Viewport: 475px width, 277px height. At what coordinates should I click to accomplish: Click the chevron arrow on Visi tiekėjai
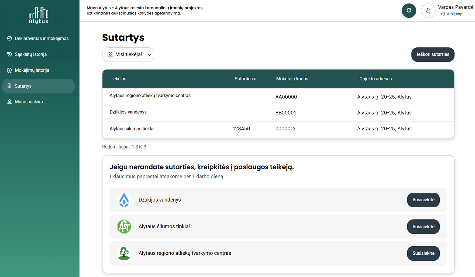[x=149, y=55]
